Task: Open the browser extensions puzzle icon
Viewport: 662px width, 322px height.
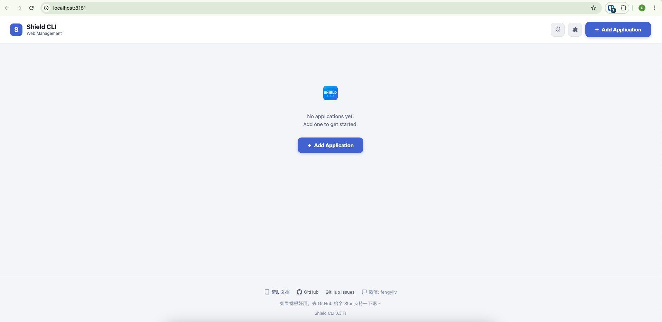Action: (623, 8)
